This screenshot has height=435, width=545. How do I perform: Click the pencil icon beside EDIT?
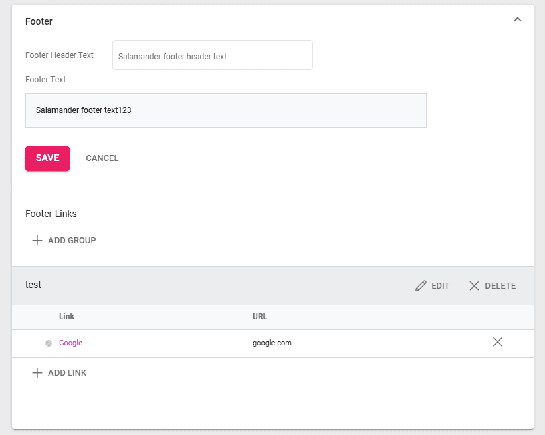[x=421, y=286]
